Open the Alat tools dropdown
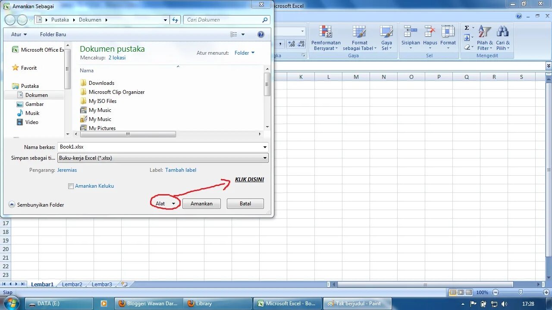552x310 pixels. click(166, 204)
